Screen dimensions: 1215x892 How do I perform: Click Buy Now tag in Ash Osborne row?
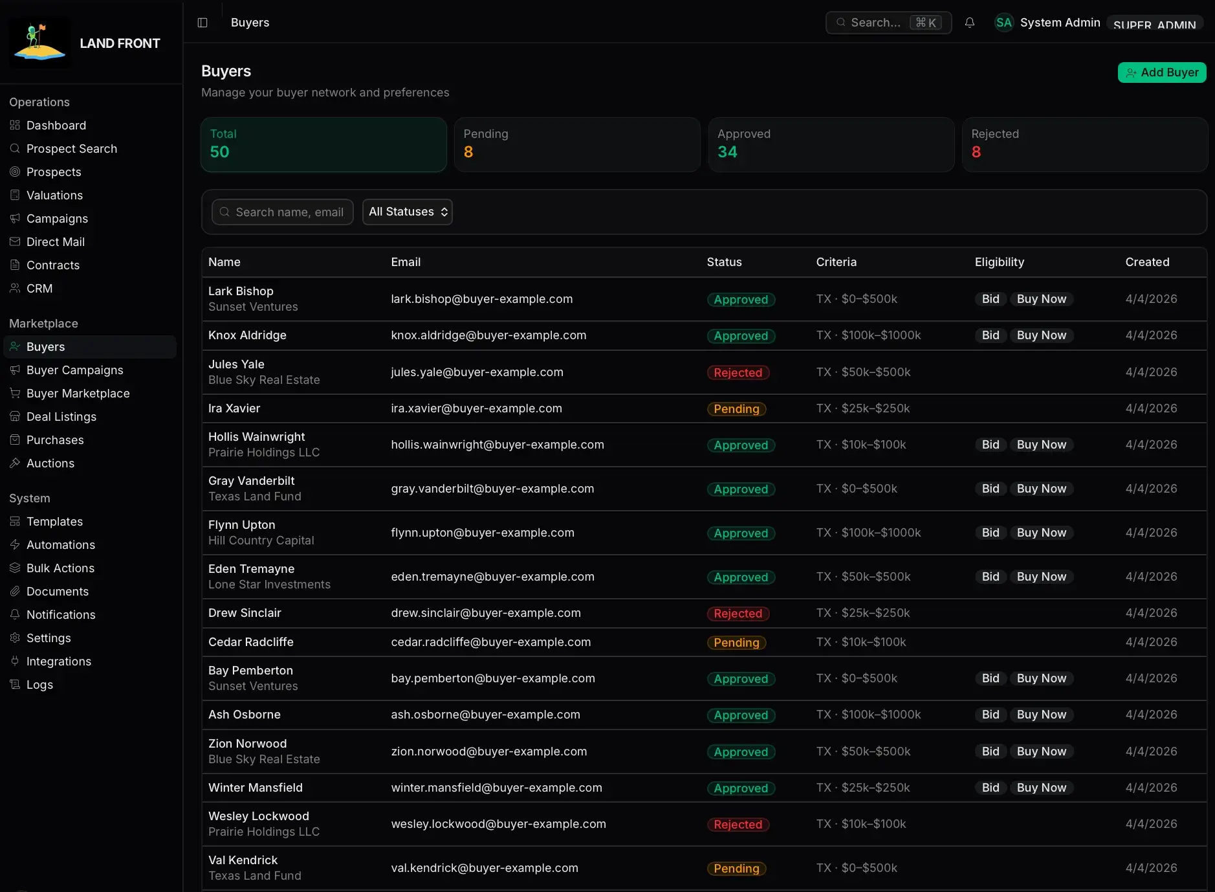(1042, 715)
